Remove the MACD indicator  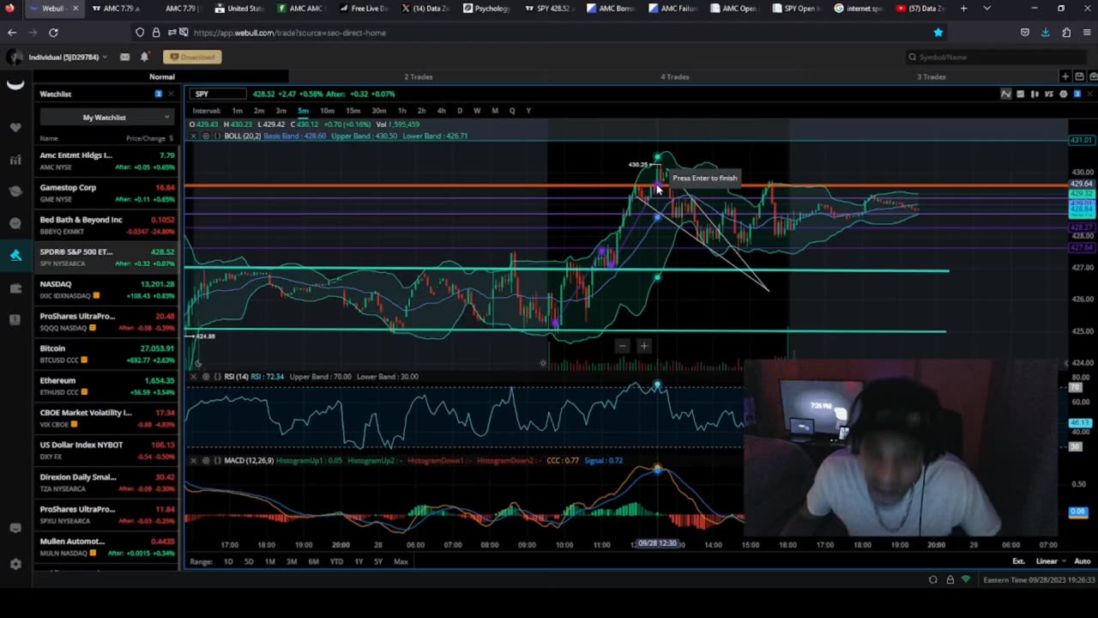(x=193, y=460)
